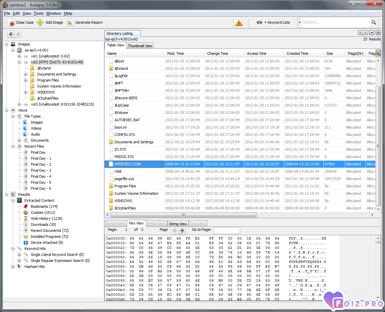Click the Generate Report button label
Screen dimensions: 385x312
89,22
